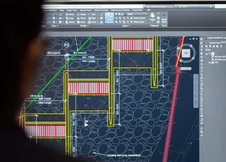This screenshot has width=226, height=162.
Task: Open the Unnamed UCS dropdown below ViewCube
Action: tap(186, 68)
